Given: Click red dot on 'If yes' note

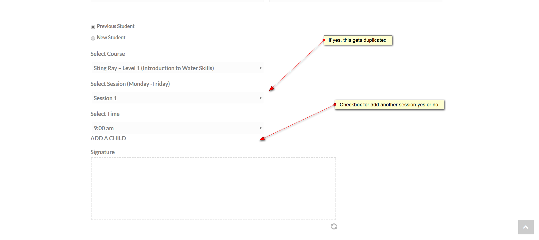Looking at the screenshot, I should tap(324, 40).
